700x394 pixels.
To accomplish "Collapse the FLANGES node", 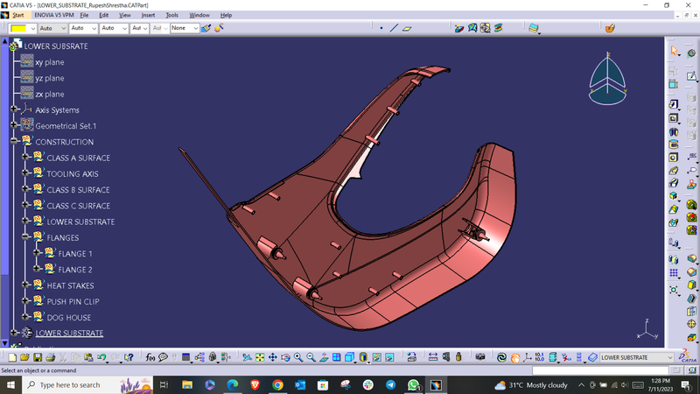I will [25, 236].
